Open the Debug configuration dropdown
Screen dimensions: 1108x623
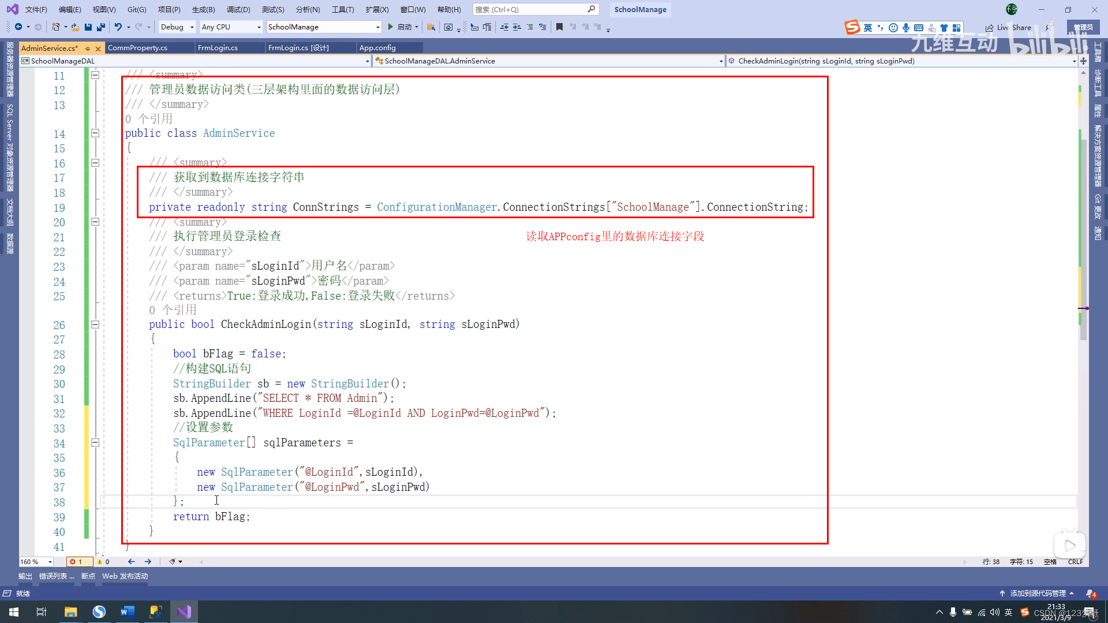coord(177,27)
